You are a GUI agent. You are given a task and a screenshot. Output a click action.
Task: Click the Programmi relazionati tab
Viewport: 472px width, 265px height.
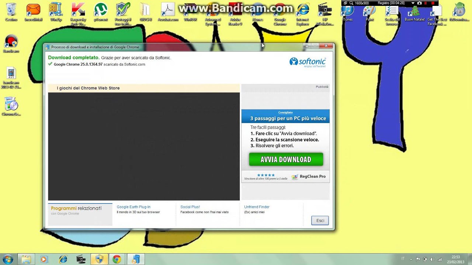coord(80,214)
